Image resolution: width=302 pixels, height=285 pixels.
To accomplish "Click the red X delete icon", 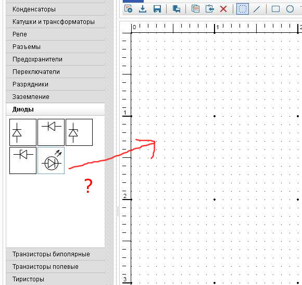I will pyautogui.click(x=223, y=9).
